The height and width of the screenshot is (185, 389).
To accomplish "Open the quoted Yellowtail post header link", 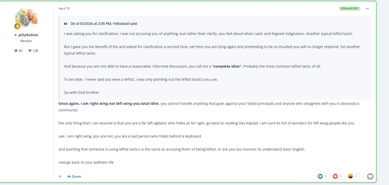I will [104, 24].
